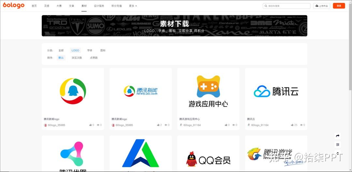Open the 文章 nav item
The width and height of the screenshot is (352, 172).
72,6
